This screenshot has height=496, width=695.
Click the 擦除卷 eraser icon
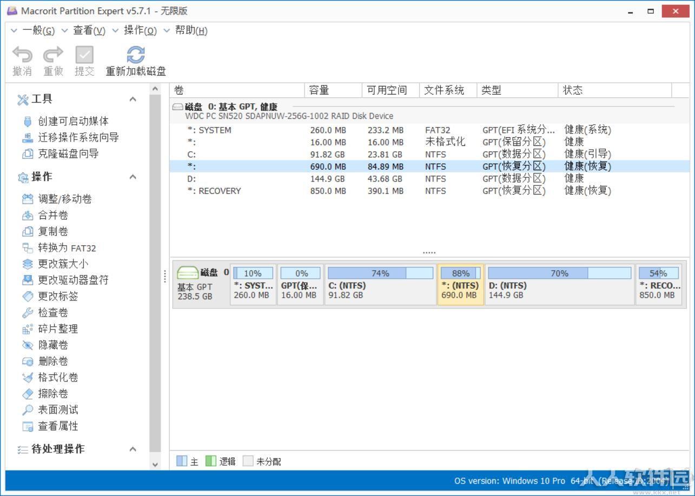pyautogui.click(x=28, y=394)
